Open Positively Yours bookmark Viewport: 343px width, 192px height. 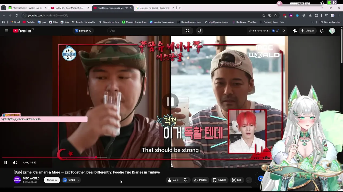coord(271,22)
